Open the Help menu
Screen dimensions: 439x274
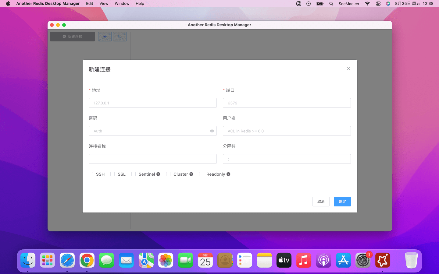[x=140, y=4]
